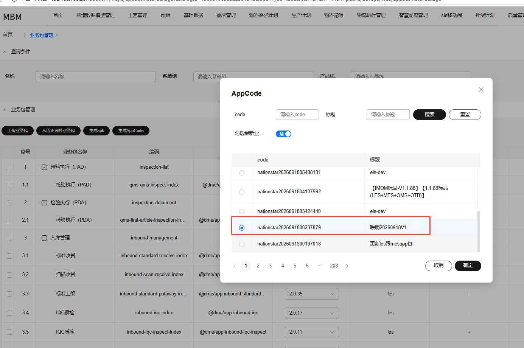
Task: Collapse the 检验执行 (PAD) tree row
Action: click(44, 167)
